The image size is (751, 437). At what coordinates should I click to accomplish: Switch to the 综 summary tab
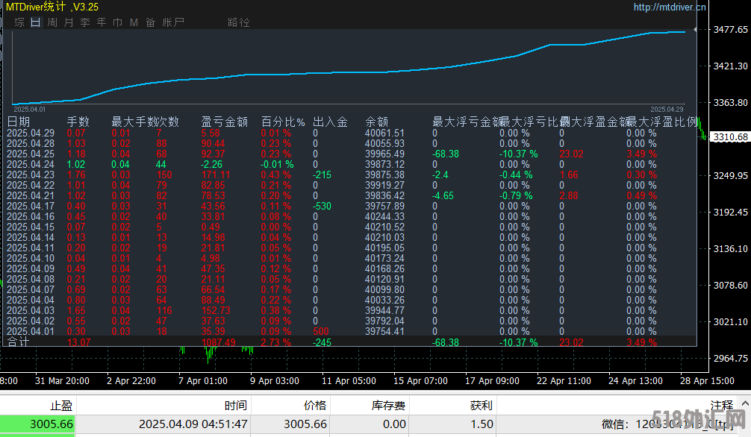(x=19, y=22)
